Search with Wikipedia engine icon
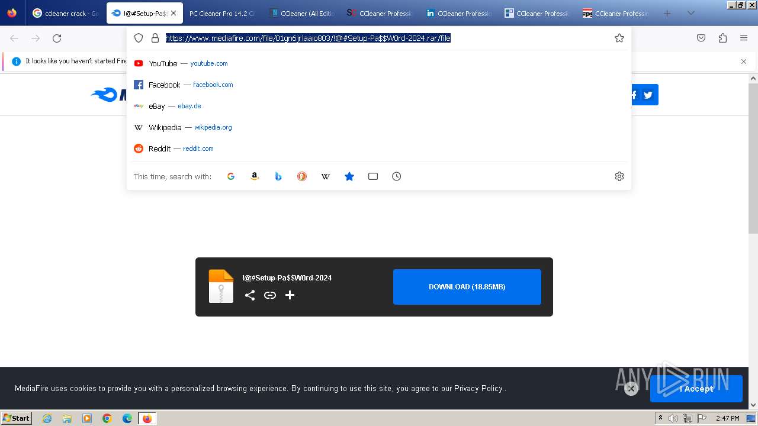Viewport: 758px width, 426px height. pos(326,176)
